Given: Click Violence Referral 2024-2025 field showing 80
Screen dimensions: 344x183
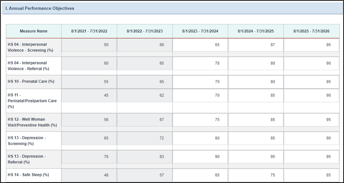Looking at the screenshot, I should click(256, 63).
